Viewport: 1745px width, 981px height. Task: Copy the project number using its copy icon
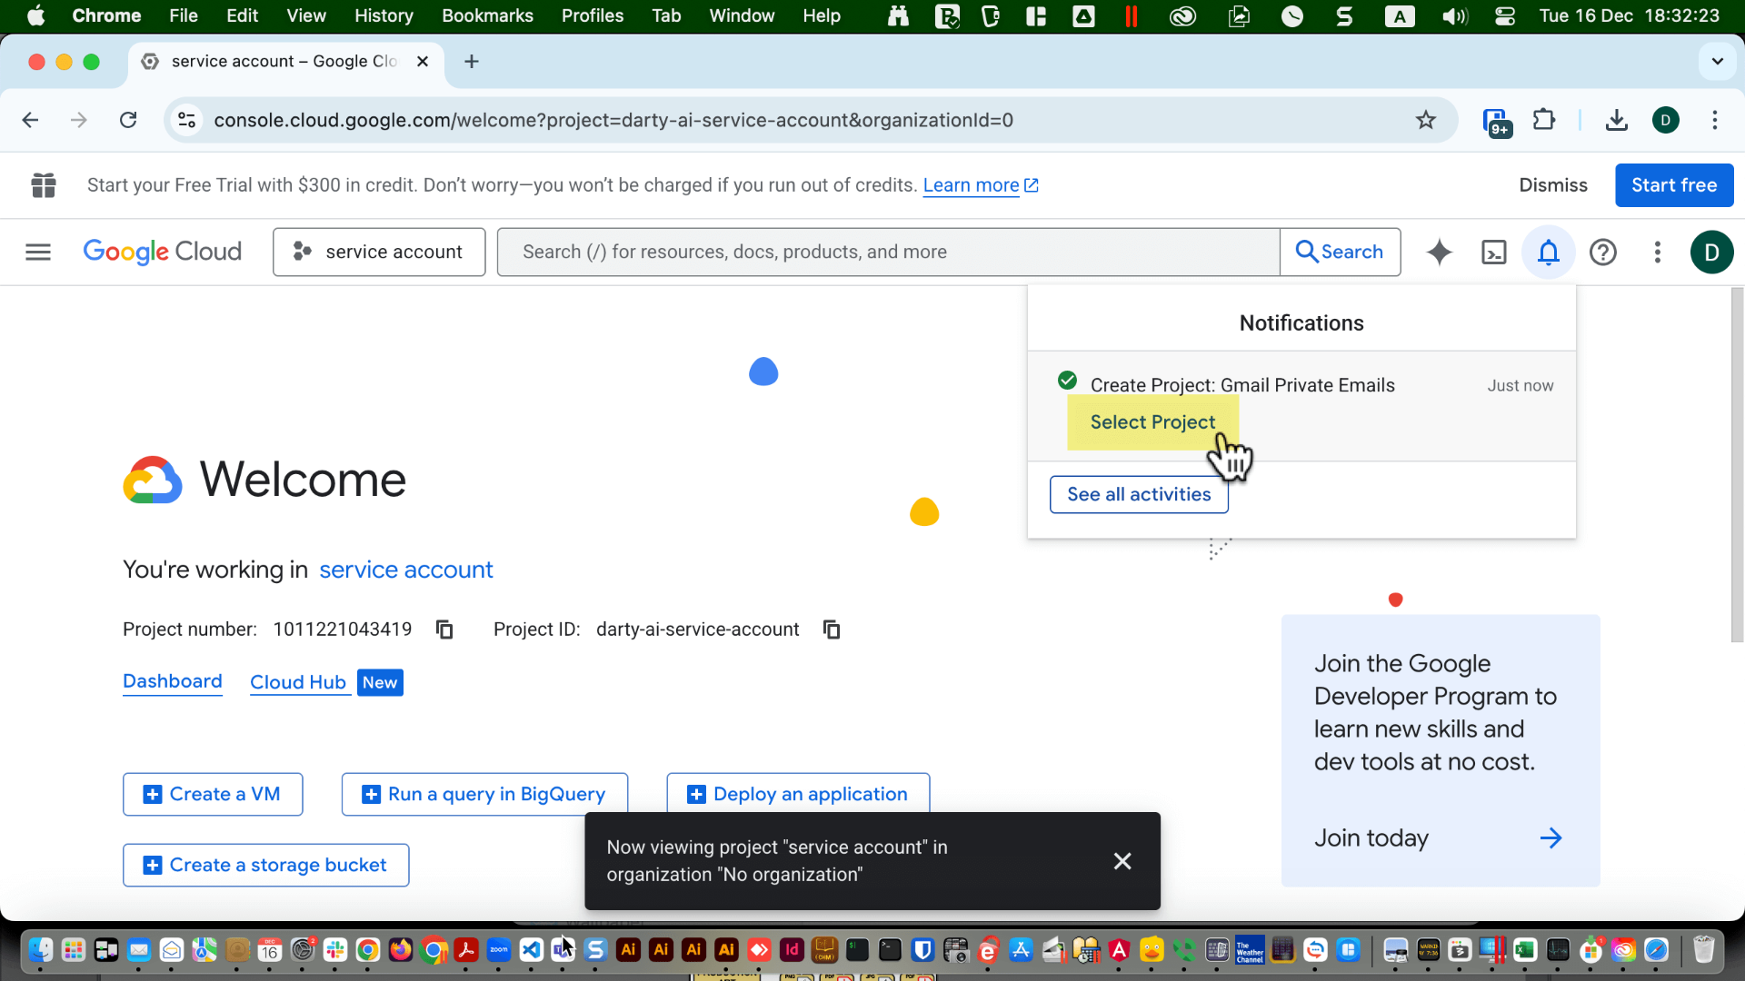[444, 629]
